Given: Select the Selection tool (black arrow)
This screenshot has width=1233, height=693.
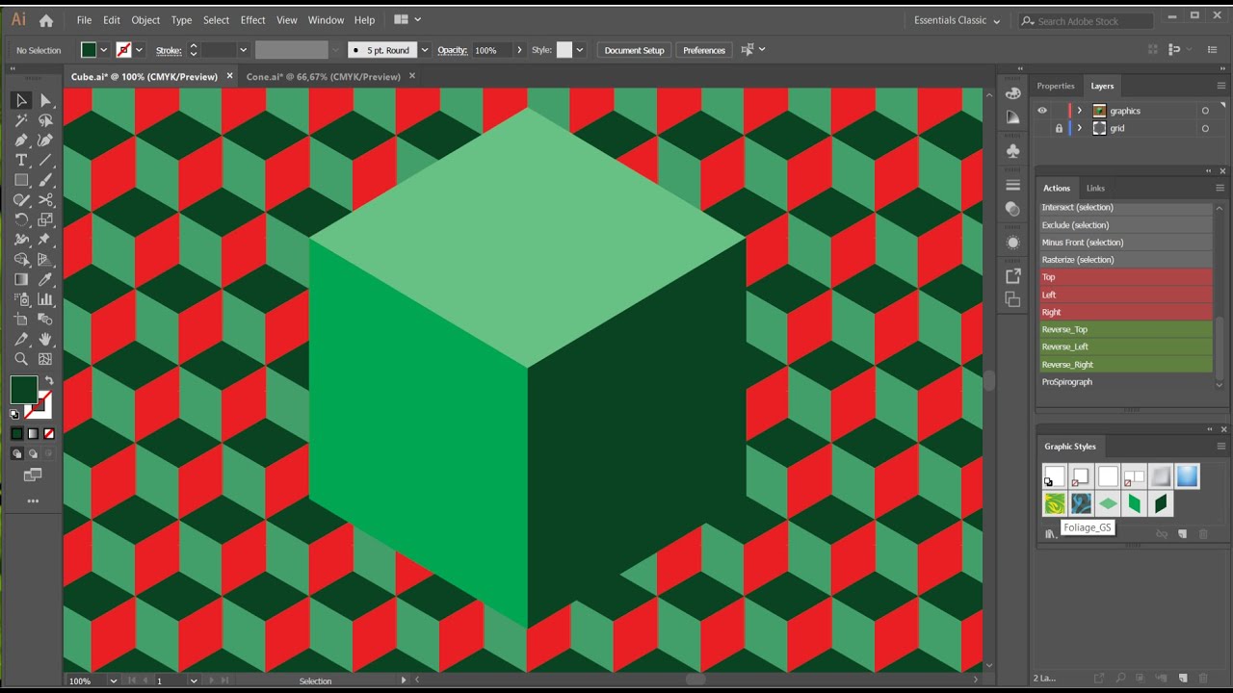Looking at the screenshot, I should [21, 100].
